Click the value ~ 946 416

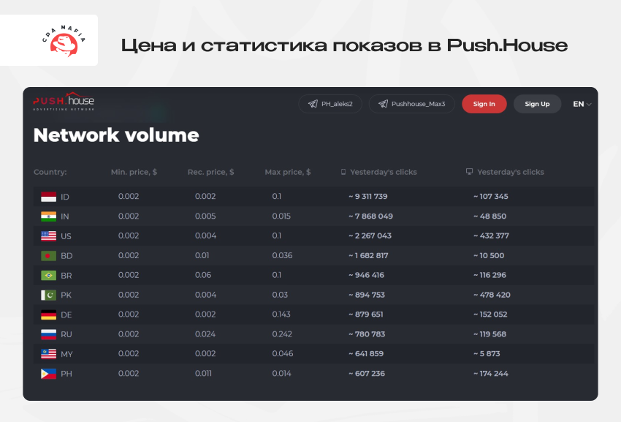(366, 275)
